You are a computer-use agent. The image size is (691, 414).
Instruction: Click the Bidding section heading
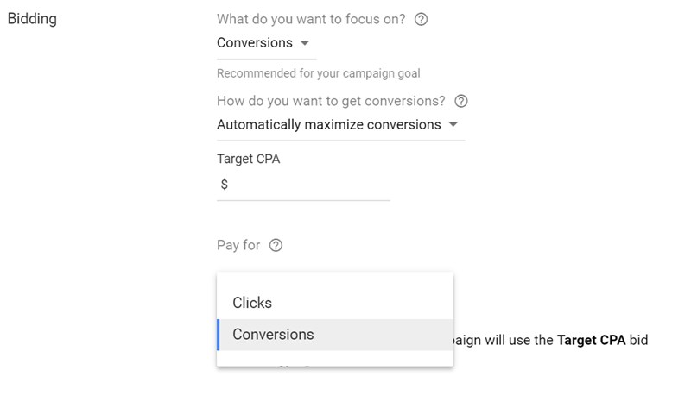(x=32, y=18)
